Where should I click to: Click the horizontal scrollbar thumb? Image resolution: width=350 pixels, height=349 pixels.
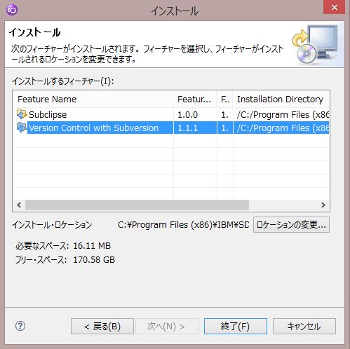[x=137, y=205]
